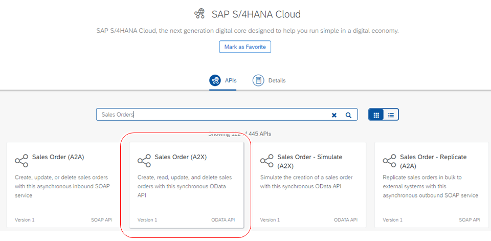Click ODATA API label on Simulate card

(x=346, y=220)
